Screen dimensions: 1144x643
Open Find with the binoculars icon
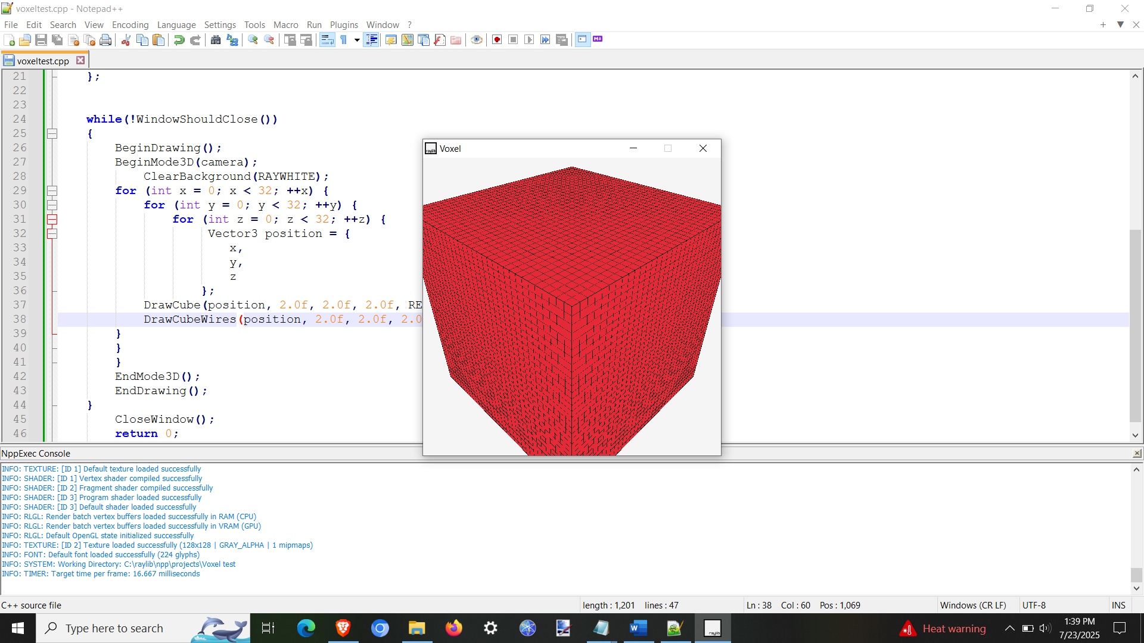[216, 40]
